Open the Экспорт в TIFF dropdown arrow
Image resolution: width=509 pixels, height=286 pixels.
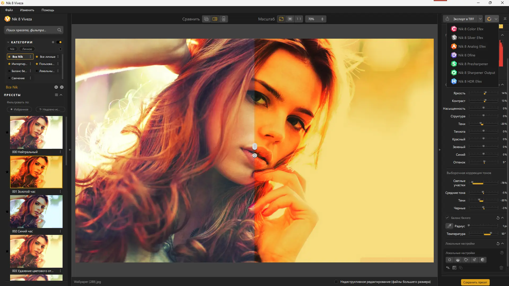coord(480,19)
